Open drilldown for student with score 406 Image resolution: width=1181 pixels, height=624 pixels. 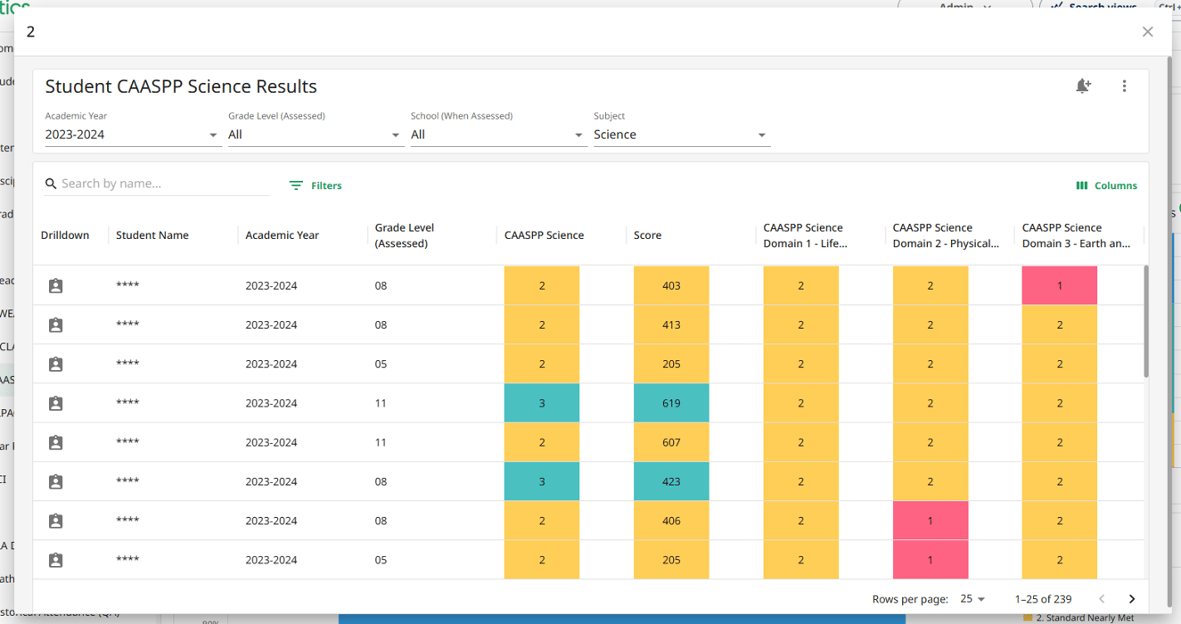[x=55, y=521]
